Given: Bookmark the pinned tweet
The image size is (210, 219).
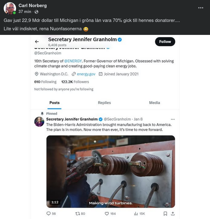Looking at the screenshot, I should pyautogui.click(x=165, y=213).
